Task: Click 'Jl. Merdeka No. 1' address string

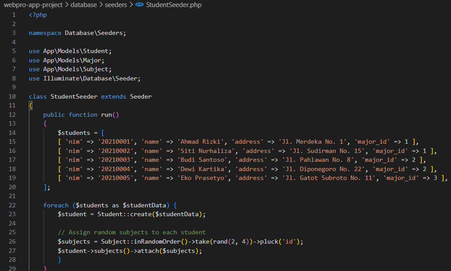Action: pyautogui.click(x=313, y=141)
